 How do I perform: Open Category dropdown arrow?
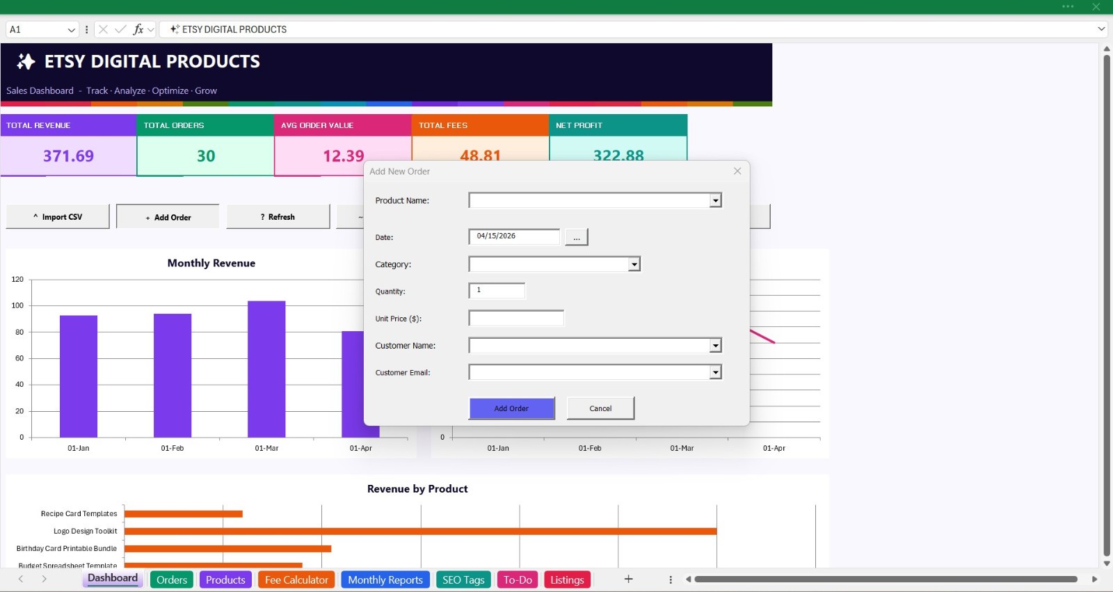[x=634, y=264]
